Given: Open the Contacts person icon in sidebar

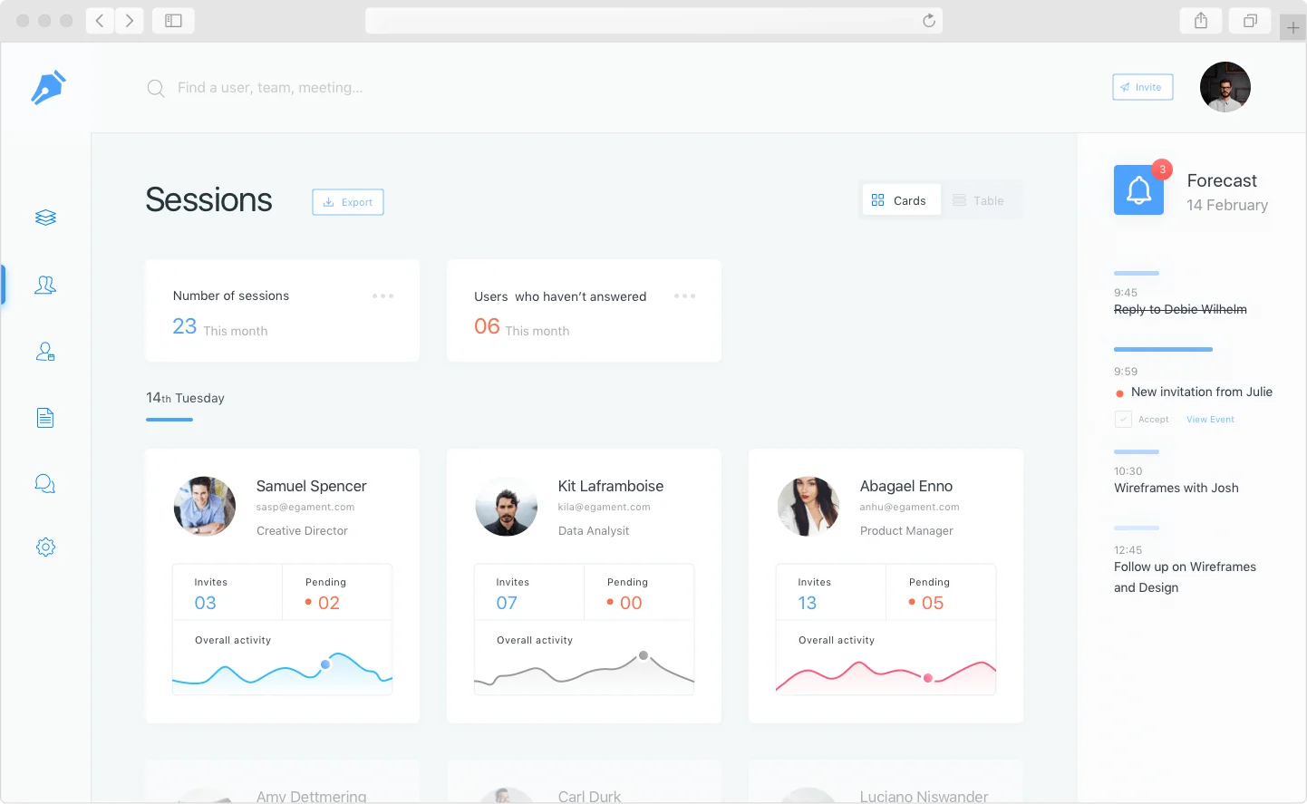Looking at the screenshot, I should (45, 352).
